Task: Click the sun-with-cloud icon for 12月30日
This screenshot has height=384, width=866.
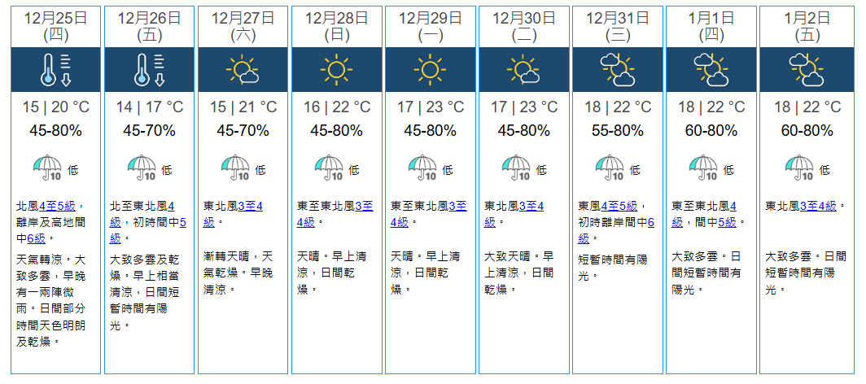Action: (x=523, y=70)
